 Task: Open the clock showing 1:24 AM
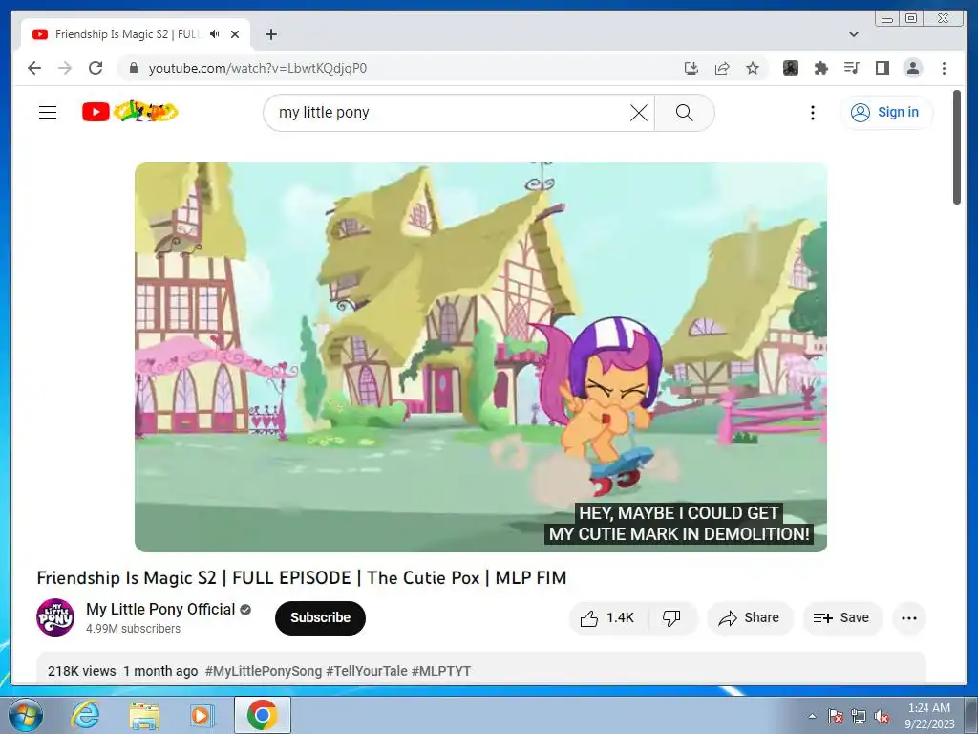(x=929, y=716)
